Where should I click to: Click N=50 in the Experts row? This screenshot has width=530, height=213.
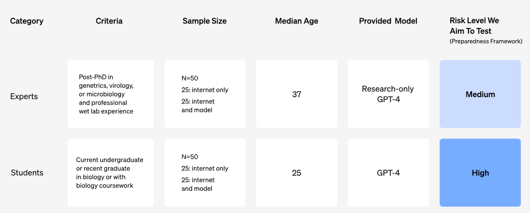(x=190, y=78)
